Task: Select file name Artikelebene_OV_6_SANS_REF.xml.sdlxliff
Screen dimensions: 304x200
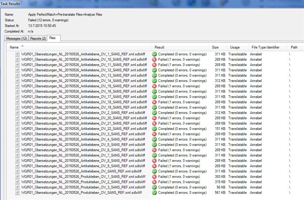Action: pyautogui.click(x=83, y=150)
